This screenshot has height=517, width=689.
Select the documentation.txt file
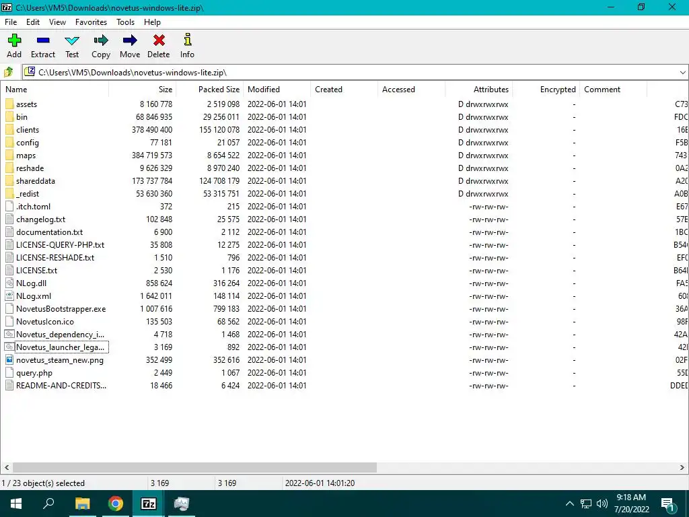coord(49,232)
